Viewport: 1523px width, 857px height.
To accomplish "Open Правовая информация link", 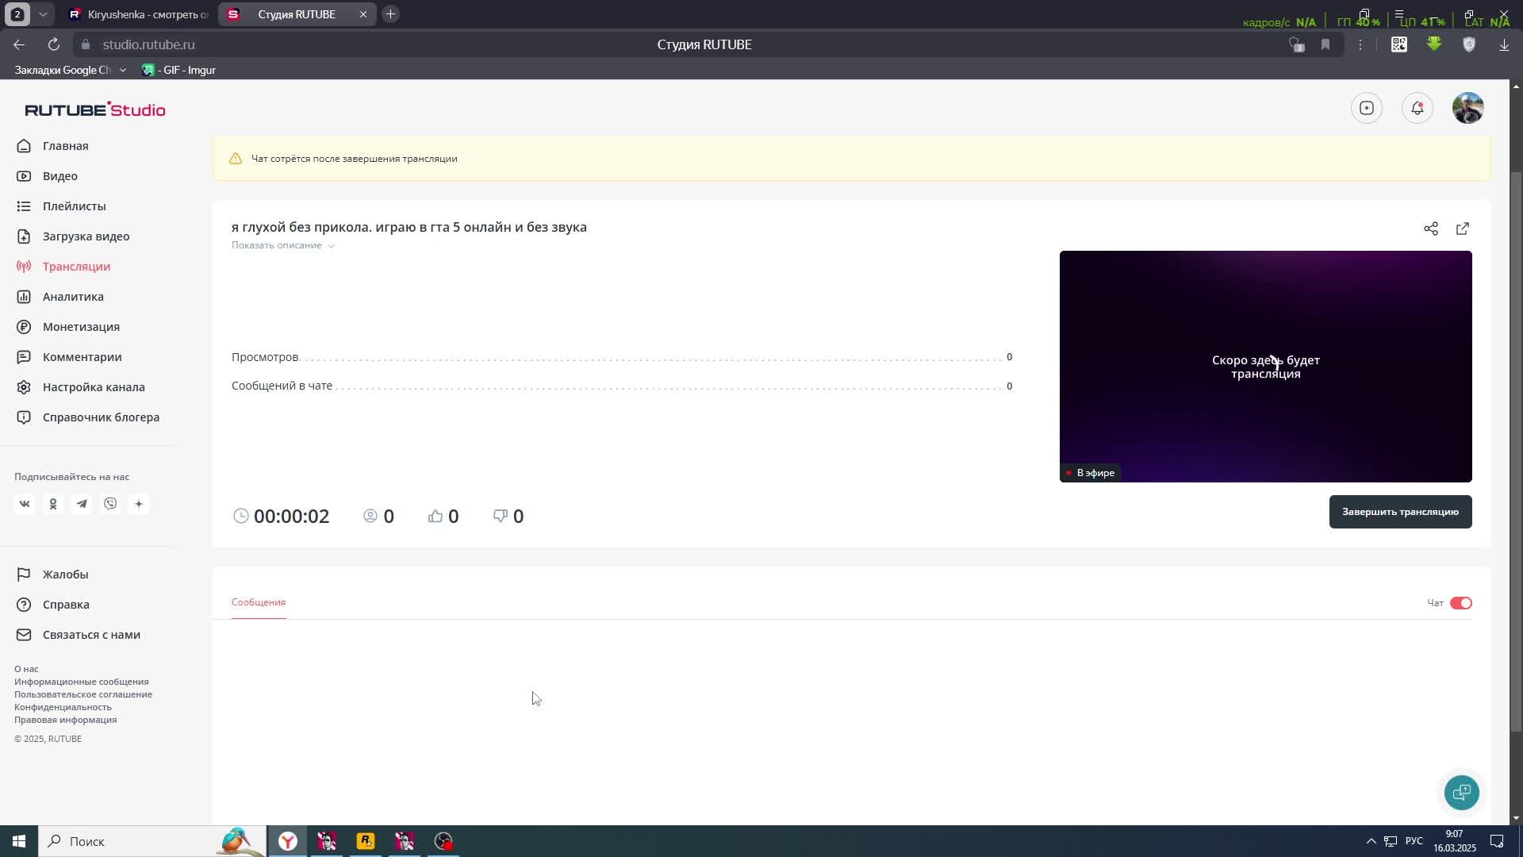I will click(x=65, y=720).
